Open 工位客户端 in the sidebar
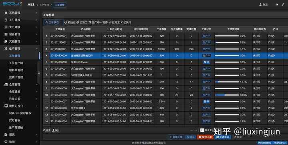 [16, 63]
